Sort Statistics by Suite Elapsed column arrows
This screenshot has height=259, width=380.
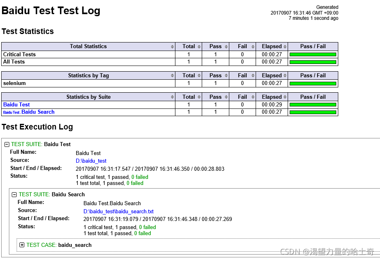point(285,97)
